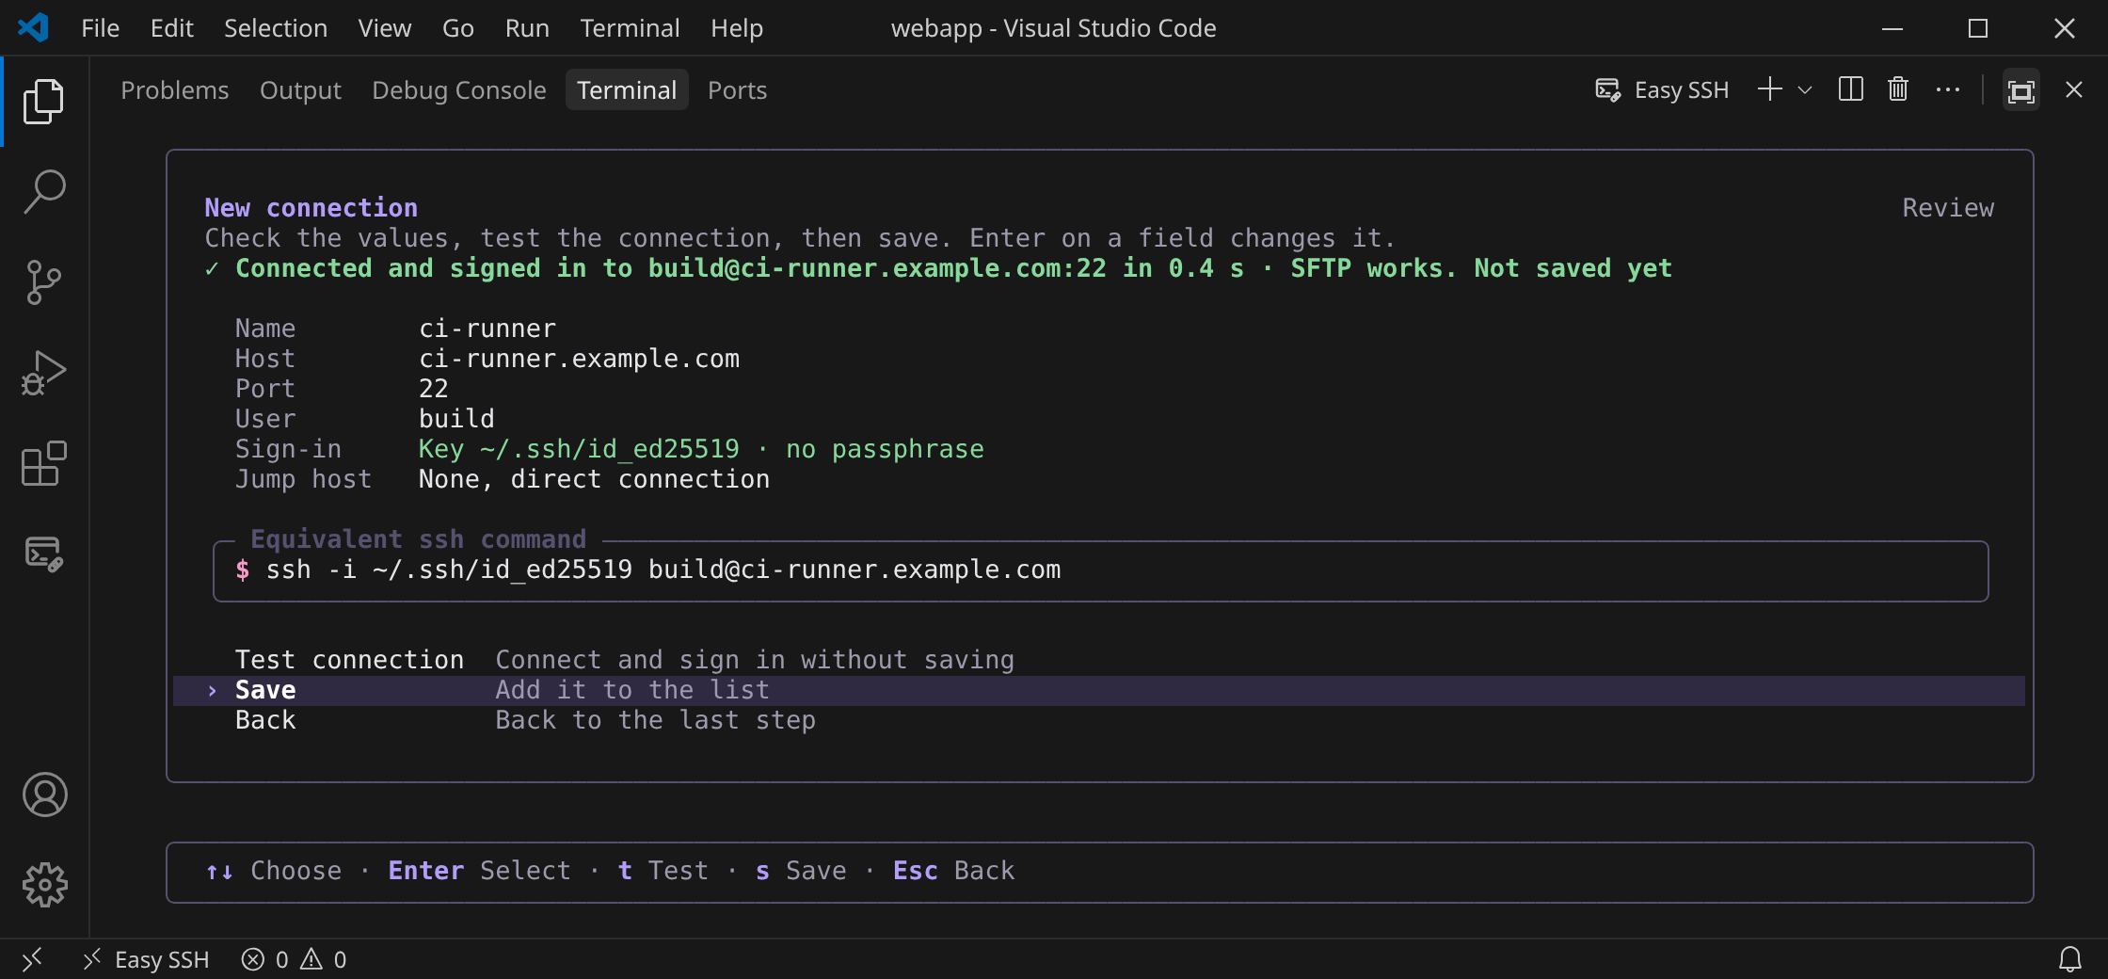This screenshot has width=2108, height=979.
Task: Open the terminal panel more actions menu
Action: [x=1948, y=89]
